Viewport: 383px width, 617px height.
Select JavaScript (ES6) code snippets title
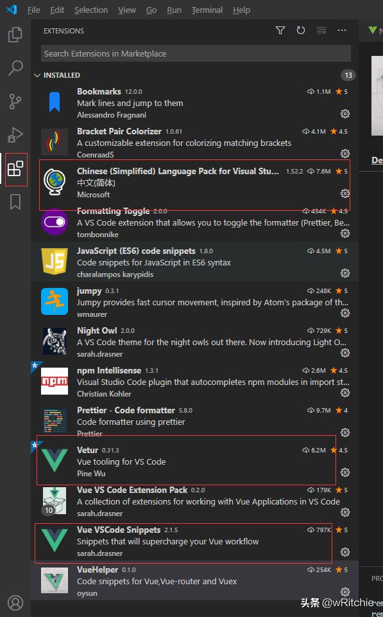[x=136, y=251]
